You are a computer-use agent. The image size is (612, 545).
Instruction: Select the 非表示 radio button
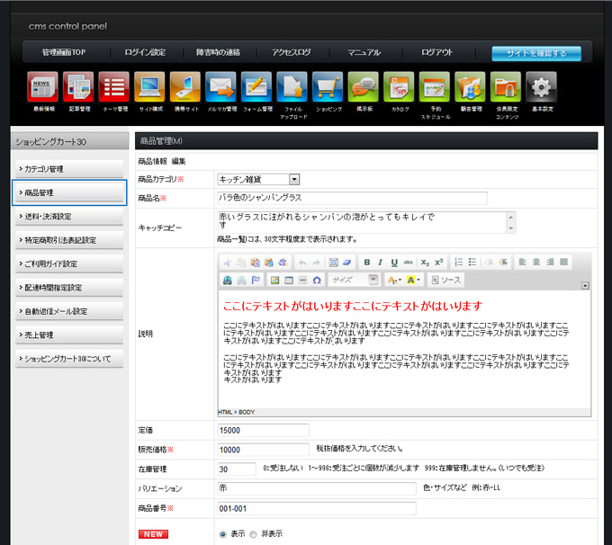click(x=254, y=534)
